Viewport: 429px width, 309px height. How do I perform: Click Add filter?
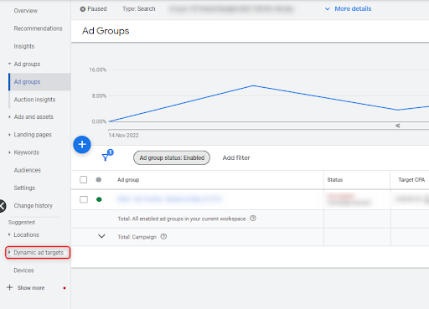coord(236,157)
